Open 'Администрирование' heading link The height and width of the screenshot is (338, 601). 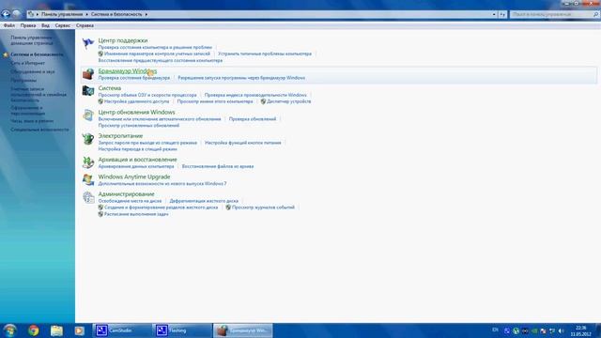(x=126, y=194)
